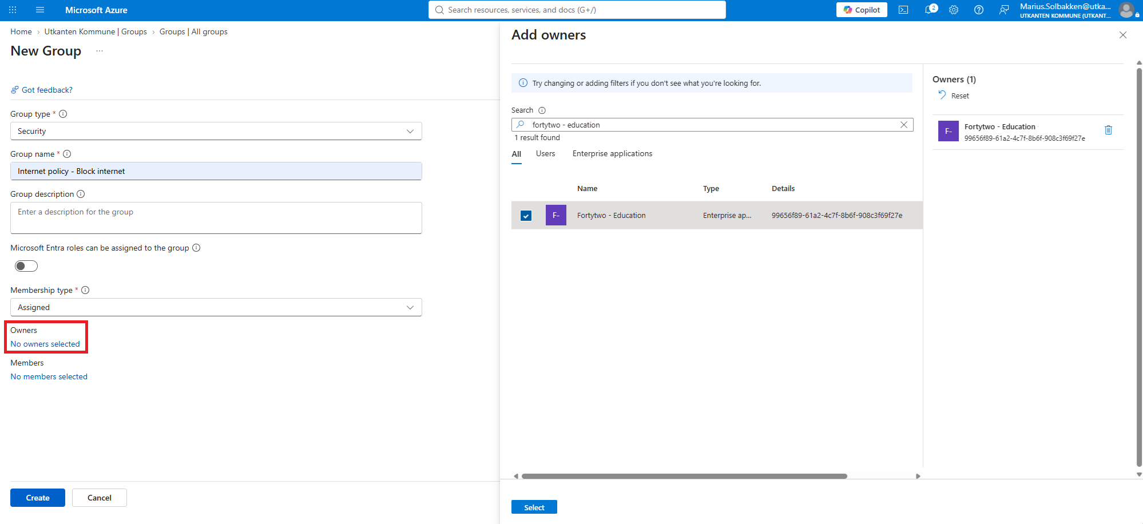The height and width of the screenshot is (524, 1143).
Task: Open the Support and help question icon
Action: (x=979, y=10)
